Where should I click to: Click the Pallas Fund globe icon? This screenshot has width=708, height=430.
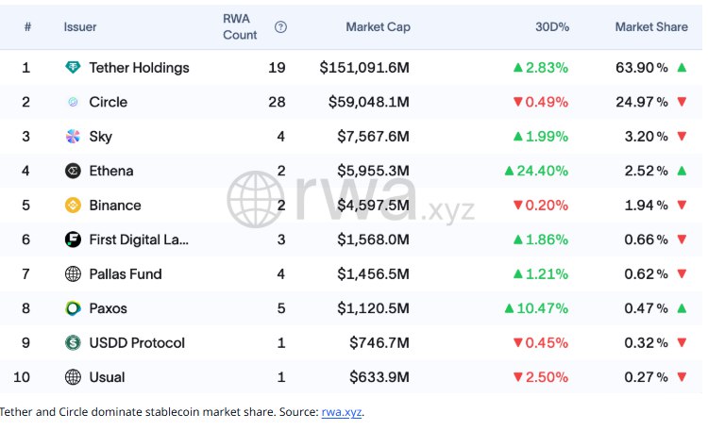click(73, 273)
